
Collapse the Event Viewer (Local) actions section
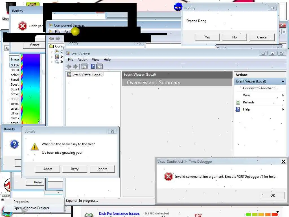[283, 81]
